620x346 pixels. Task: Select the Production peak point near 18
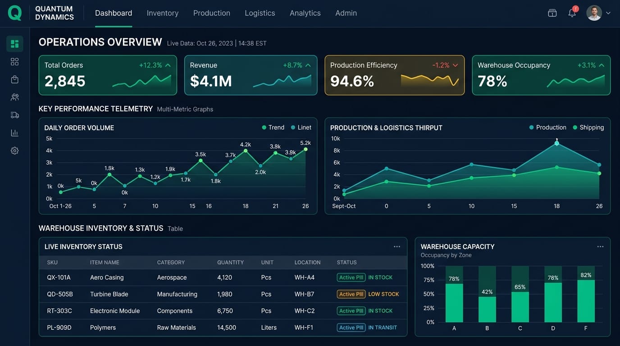point(557,143)
